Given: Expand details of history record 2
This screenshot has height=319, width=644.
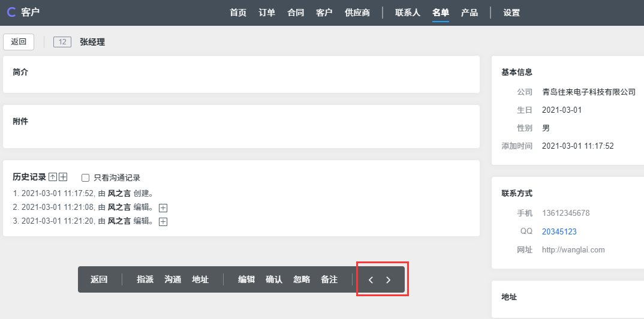Looking at the screenshot, I should point(163,208).
